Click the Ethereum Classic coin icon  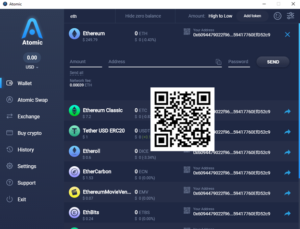coord(75,110)
